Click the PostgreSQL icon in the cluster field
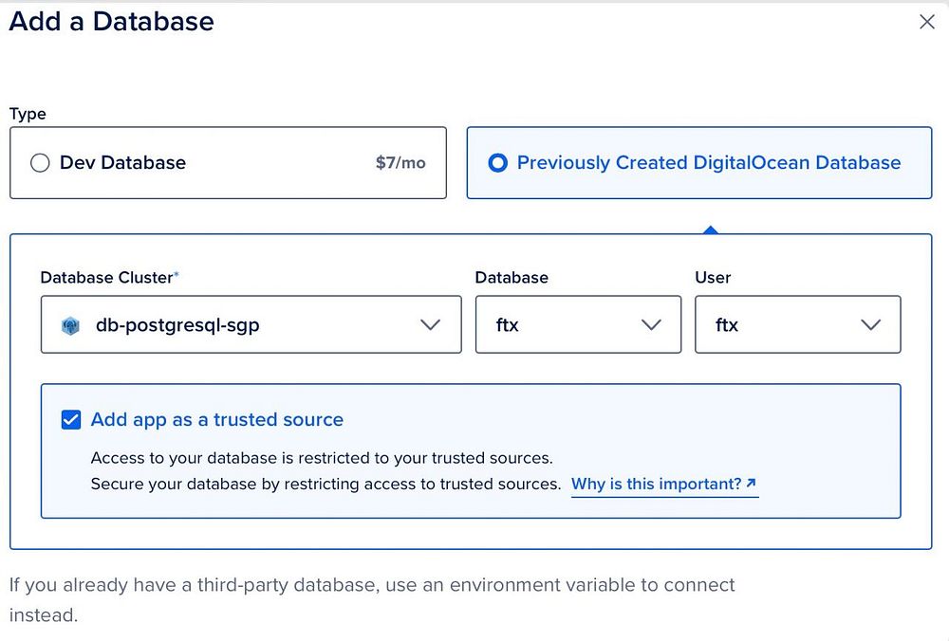This screenshot has height=641, width=949. 70,325
